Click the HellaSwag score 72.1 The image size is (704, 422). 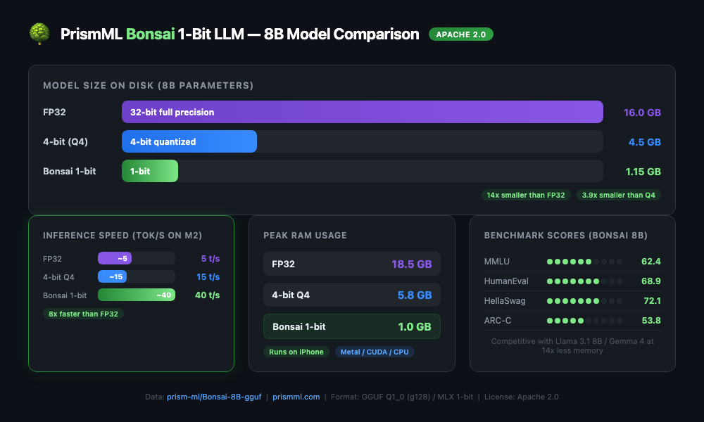[652, 301]
